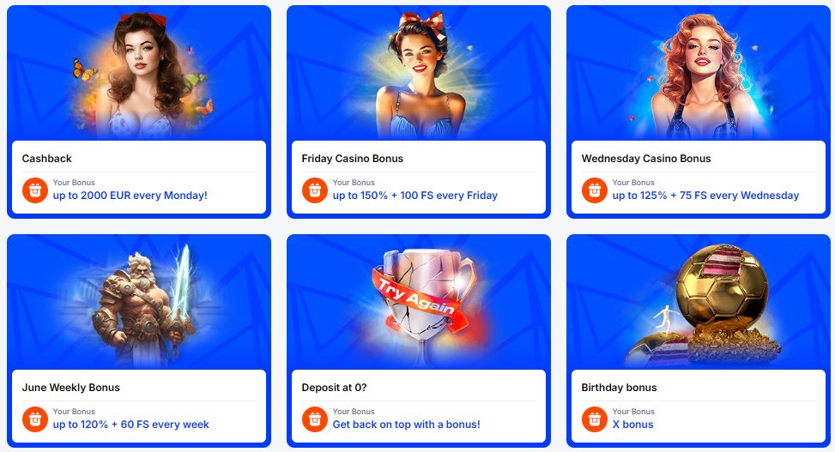Select the 'June Weekly Bonus' title
This screenshot has width=835, height=452.
click(x=71, y=388)
